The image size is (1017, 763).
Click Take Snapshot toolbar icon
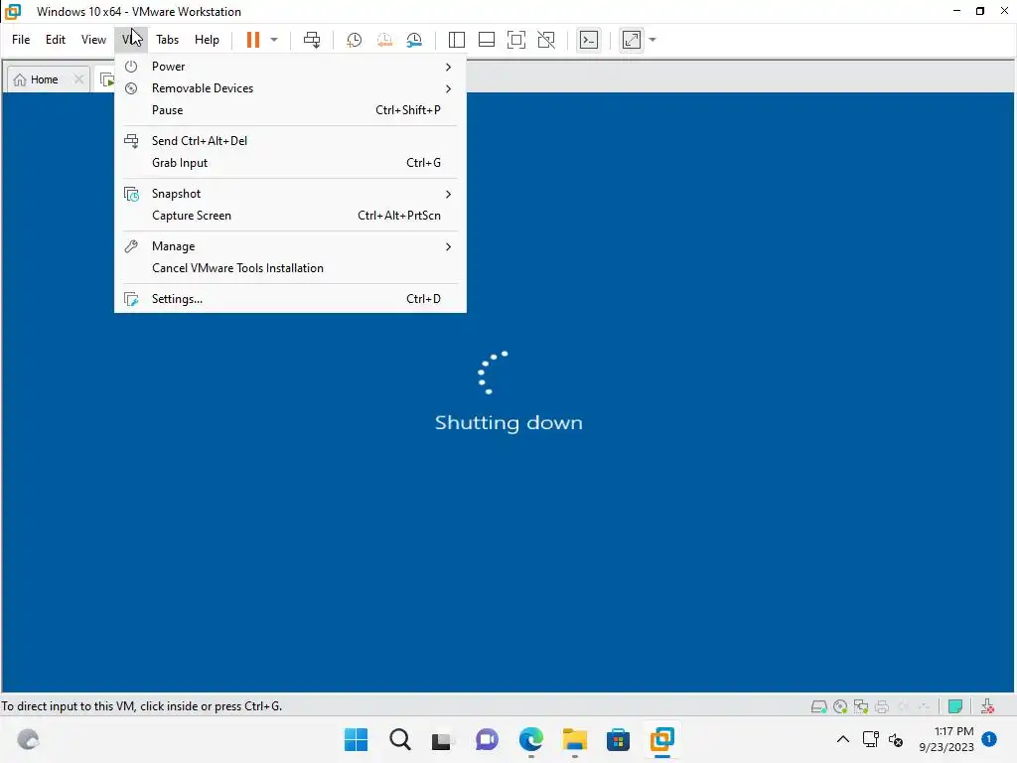pyautogui.click(x=355, y=40)
